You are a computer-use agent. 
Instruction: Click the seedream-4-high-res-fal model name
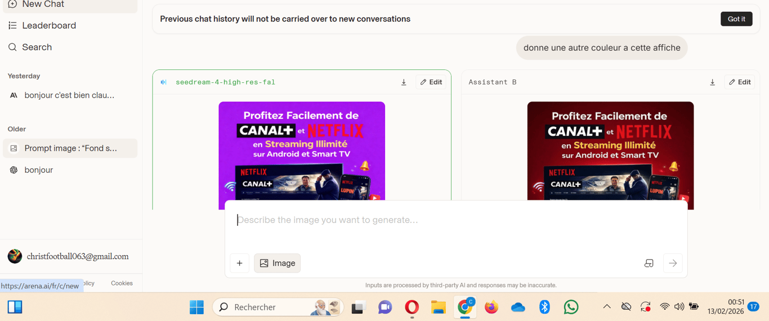tap(225, 82)
